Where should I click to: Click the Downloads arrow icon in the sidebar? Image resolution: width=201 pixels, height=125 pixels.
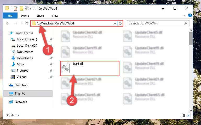pyautogui.click(x=13, y=58)
